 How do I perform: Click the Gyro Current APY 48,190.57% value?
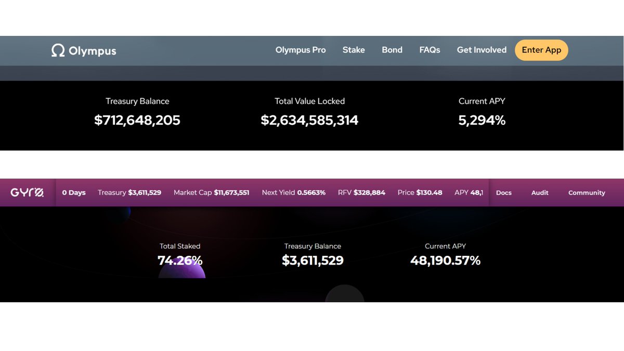point(445,261)
